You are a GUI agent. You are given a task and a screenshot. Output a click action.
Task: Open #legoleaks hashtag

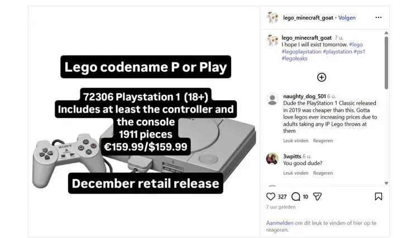click(x=294, y=59)
